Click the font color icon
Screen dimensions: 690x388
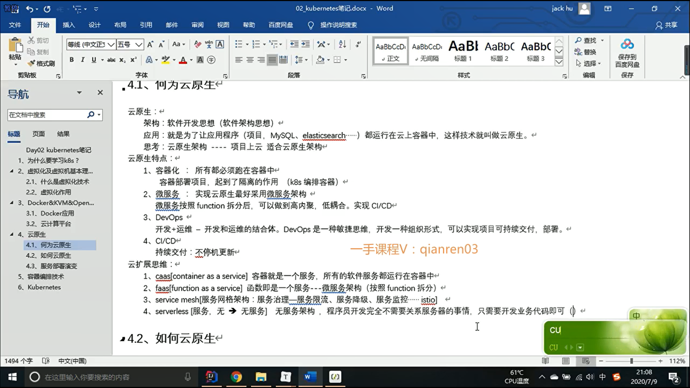pyautogui.click(x=183, y=60)
